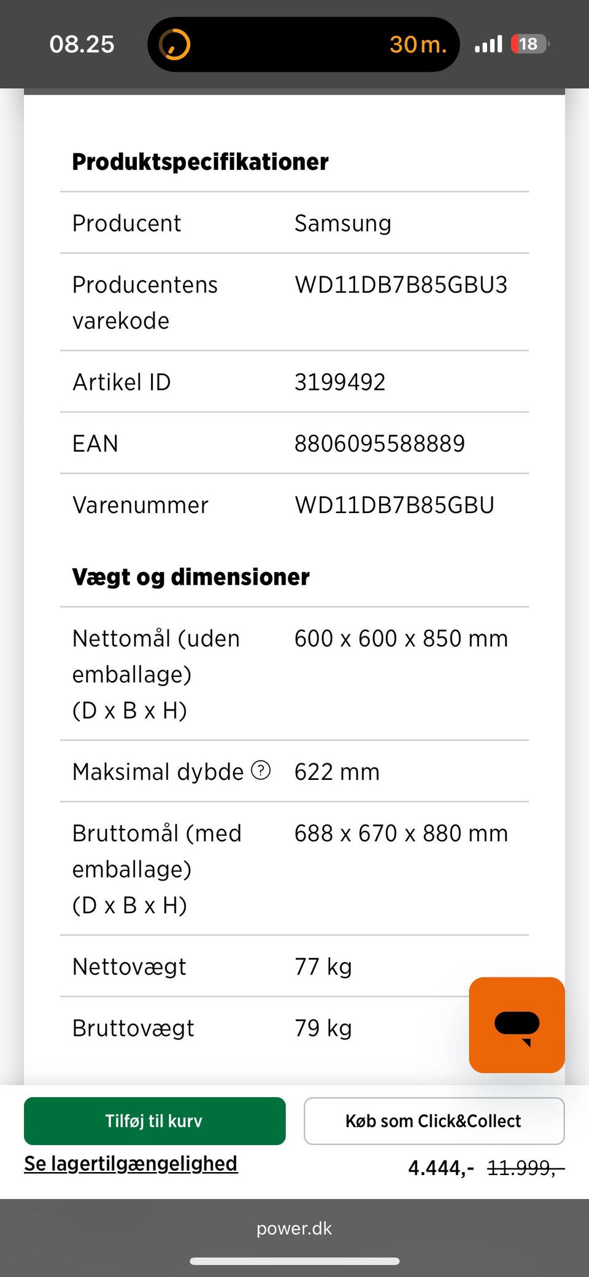Tap the orange timer ring icon
This screenshot has width=589, height=1277.
175,44
